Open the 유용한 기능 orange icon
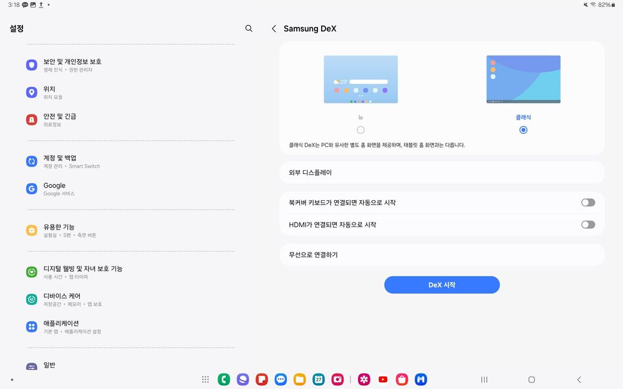Image resolution: width=623 pixels, height=389 pixels. click(x=32, y=230)
